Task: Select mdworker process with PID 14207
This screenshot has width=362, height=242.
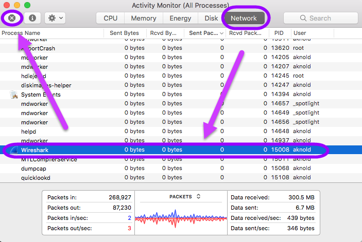Action: tap(181, 67)
